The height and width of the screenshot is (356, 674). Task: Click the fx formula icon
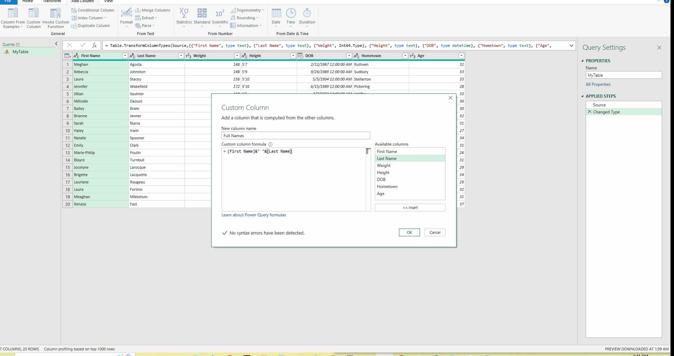pos(95,45)
